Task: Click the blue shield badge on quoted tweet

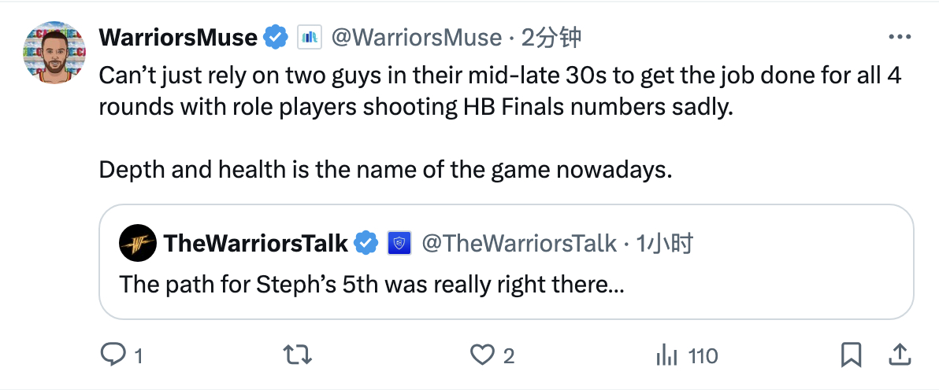Action: (x=398, y=244)
